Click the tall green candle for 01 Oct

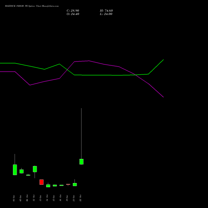15,170
